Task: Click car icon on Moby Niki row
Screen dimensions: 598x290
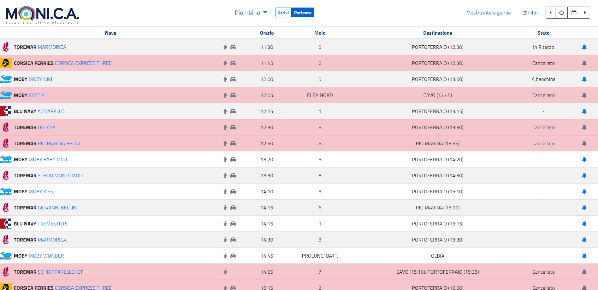Action: point(233,79)
